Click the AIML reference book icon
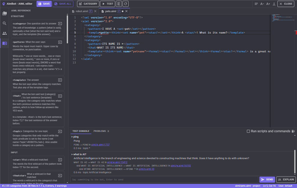The width and height of the screenshot is (297, 188). [x=5, y=44]
